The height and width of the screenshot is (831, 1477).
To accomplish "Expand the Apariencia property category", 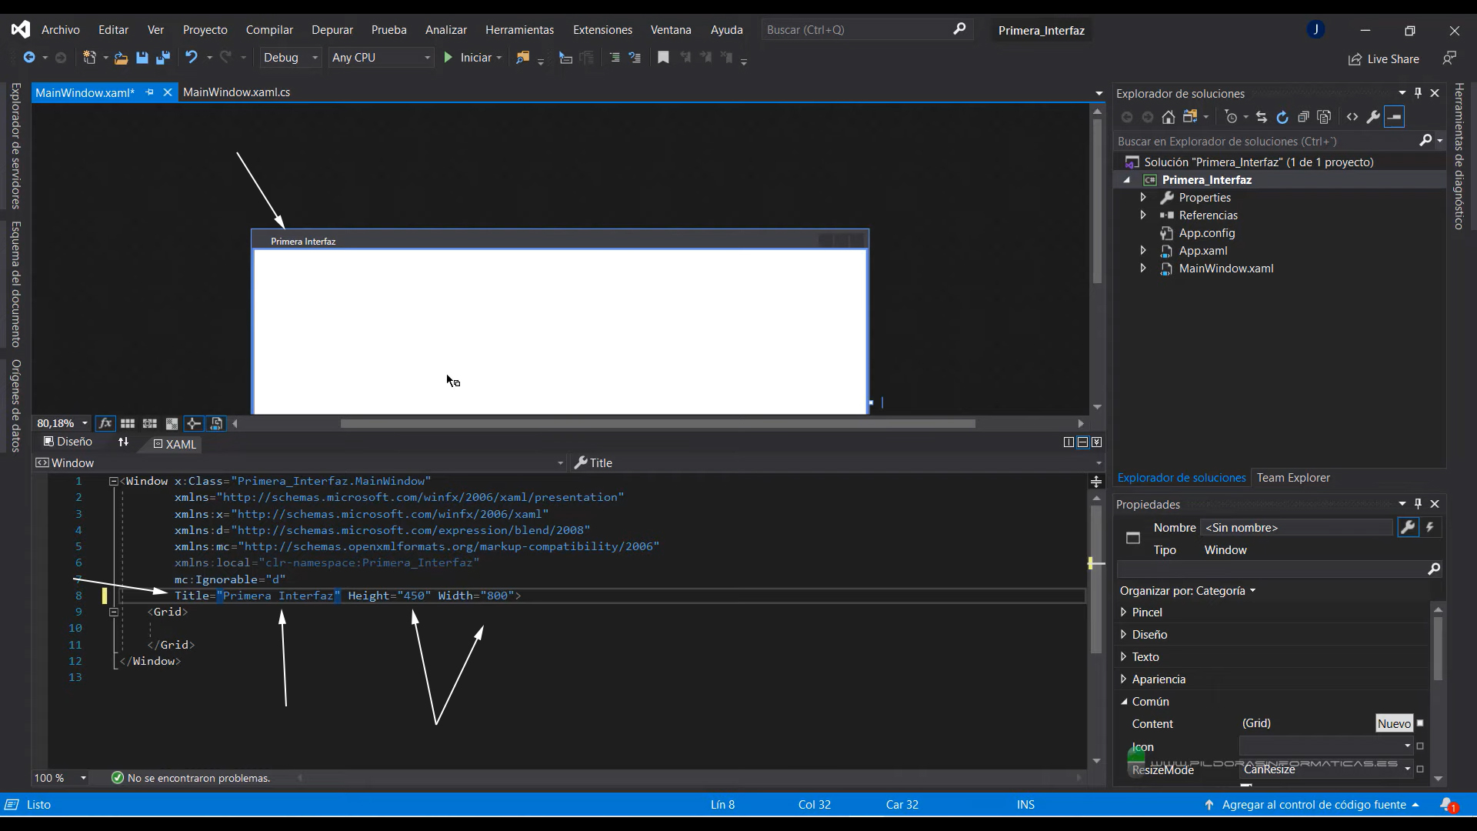I will click(x=1124, y=679).
